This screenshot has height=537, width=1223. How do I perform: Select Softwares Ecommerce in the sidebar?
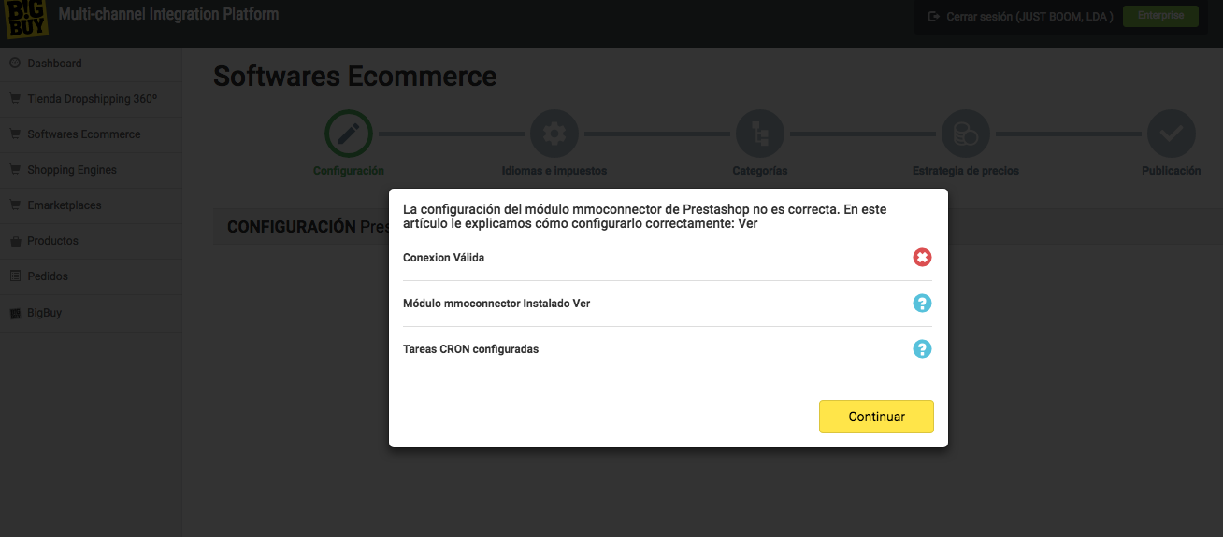pyautogui.click(x=84, y=134)
